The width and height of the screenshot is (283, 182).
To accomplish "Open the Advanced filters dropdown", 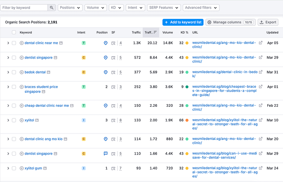I will tap(201, 7).
